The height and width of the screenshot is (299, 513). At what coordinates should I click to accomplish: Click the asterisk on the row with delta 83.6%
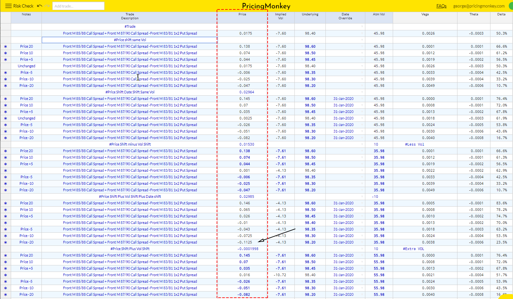(6, 203)
